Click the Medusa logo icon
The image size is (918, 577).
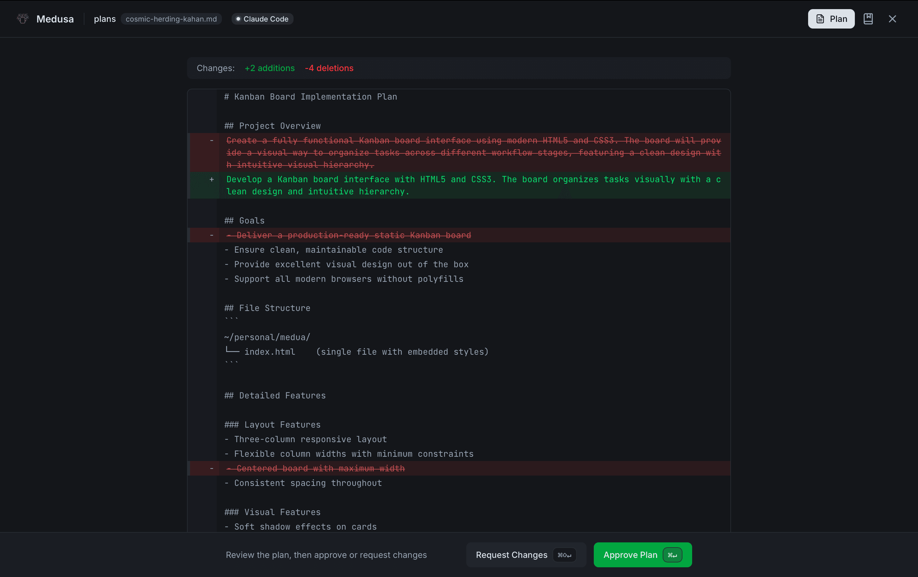[23, 19]
